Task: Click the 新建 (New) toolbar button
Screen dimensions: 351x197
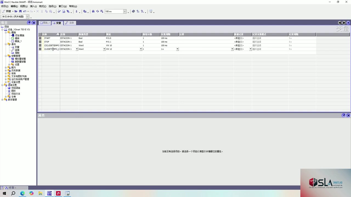Action: [7, 11]
